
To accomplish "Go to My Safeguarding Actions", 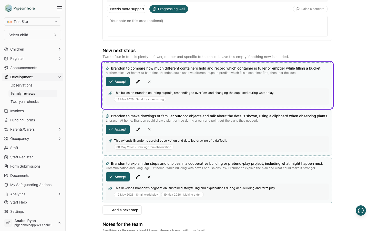I will coord(33,185).
